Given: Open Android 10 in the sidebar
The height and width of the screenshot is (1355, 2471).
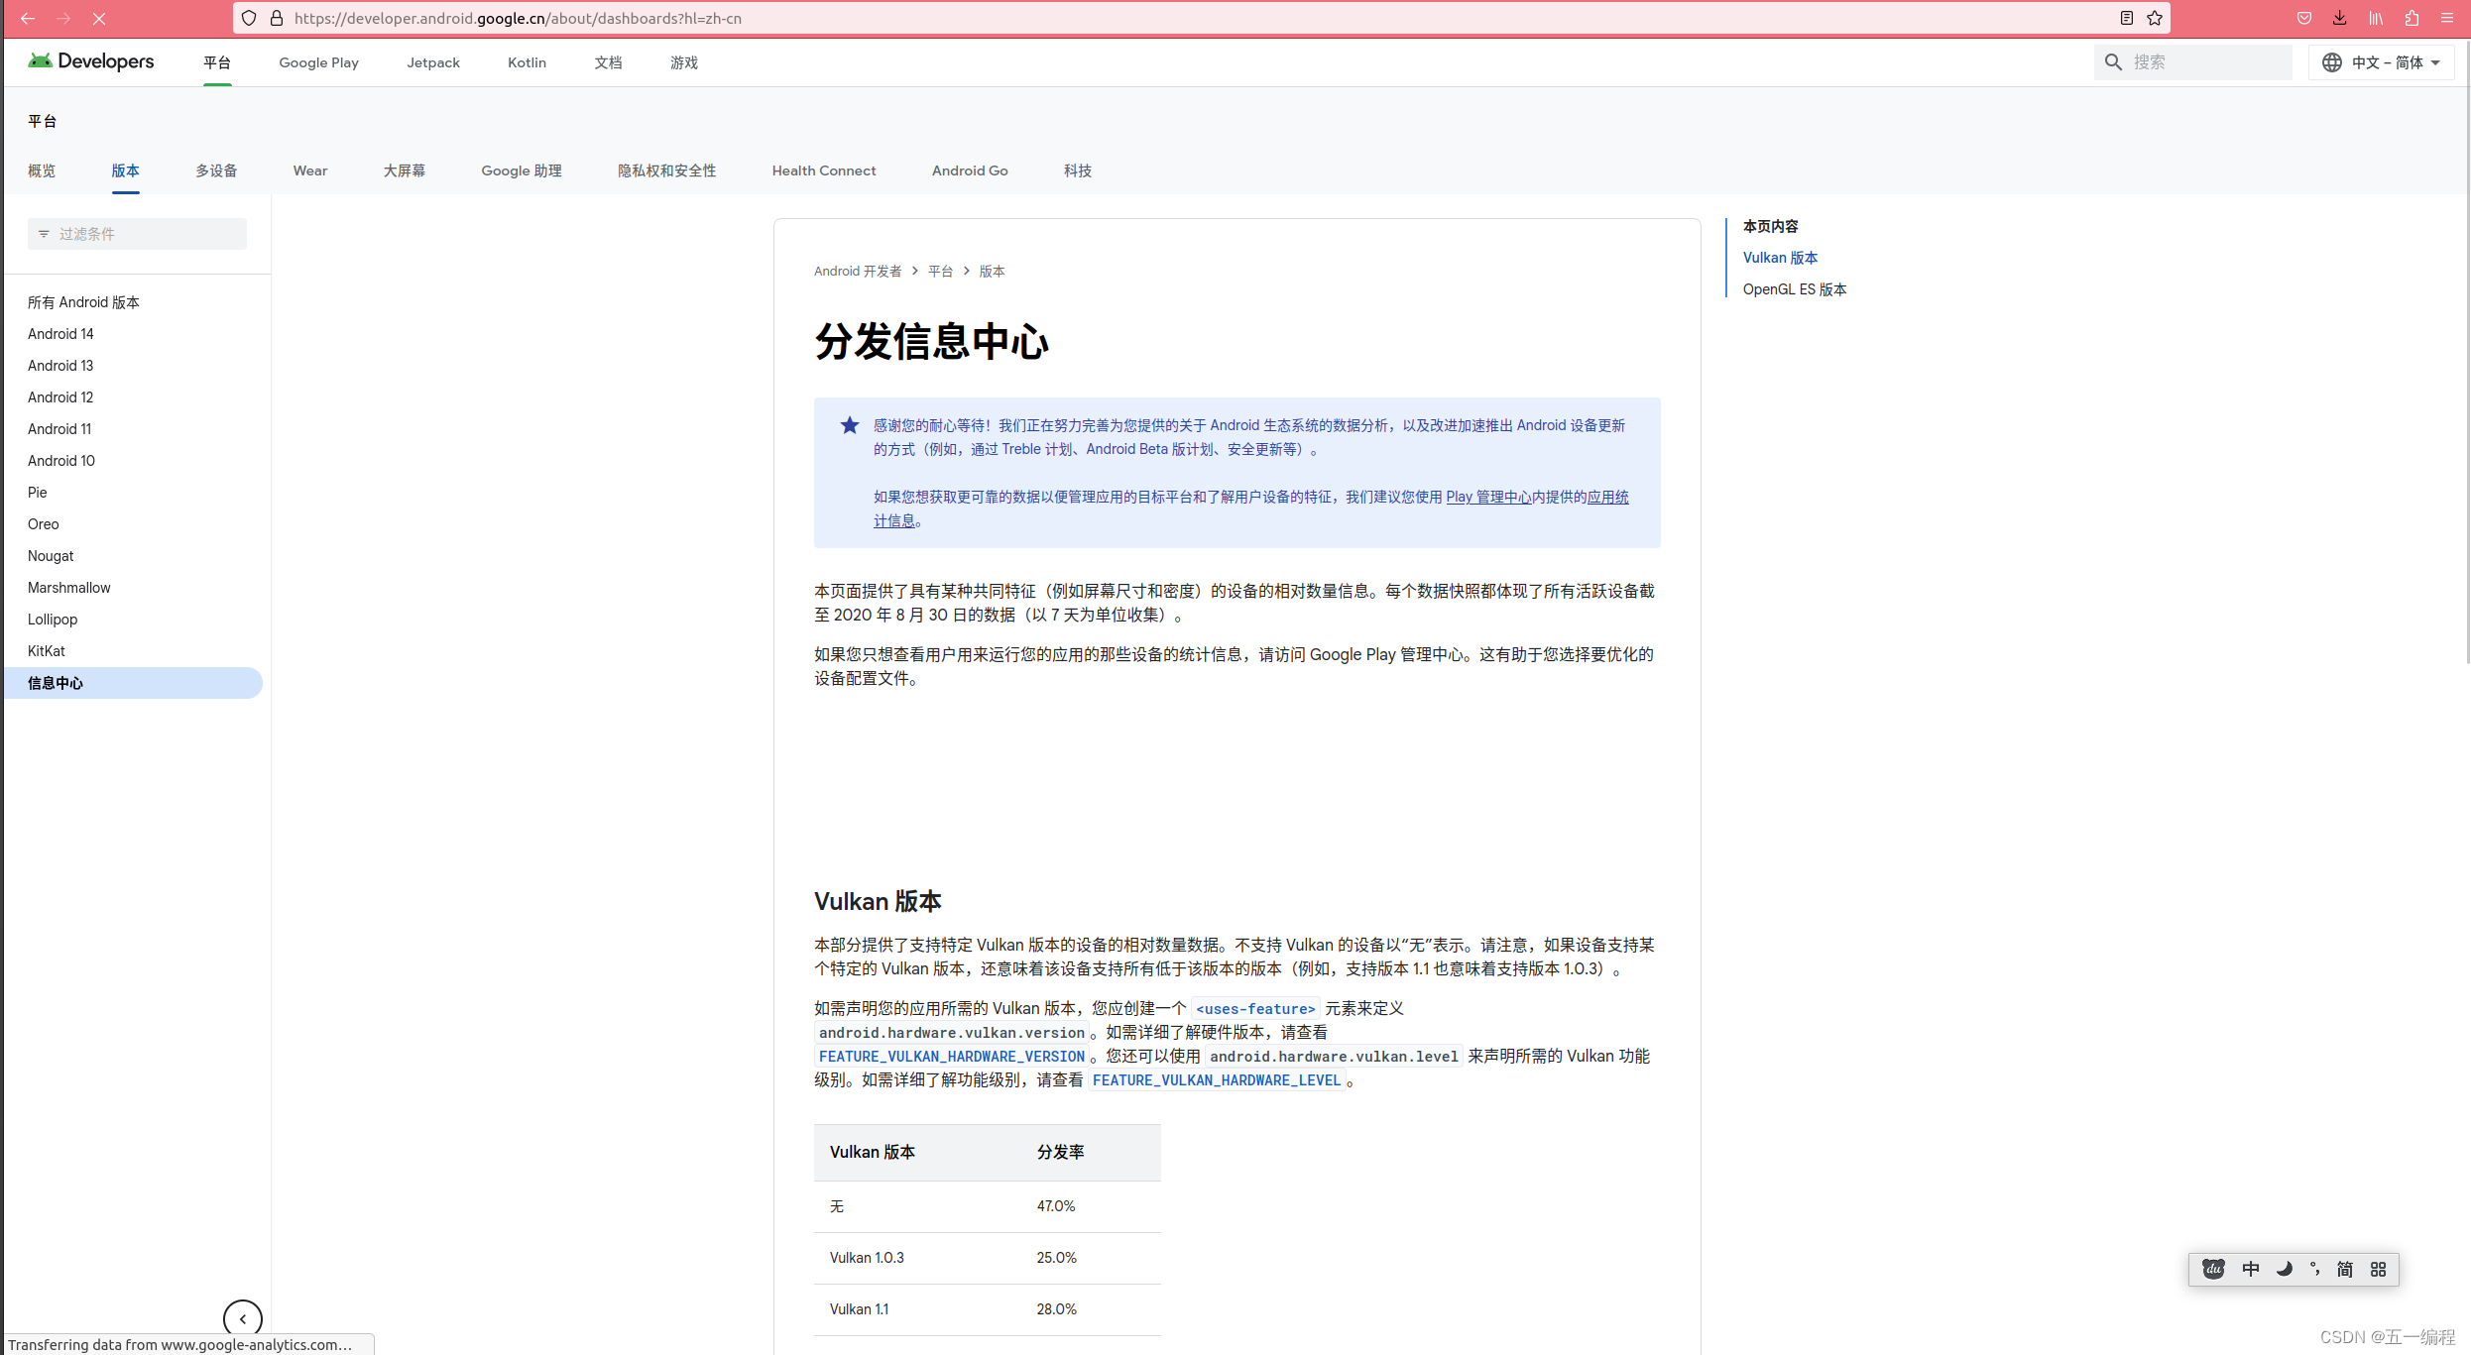Looking at the screenshot, I should (x=61, y=461).
